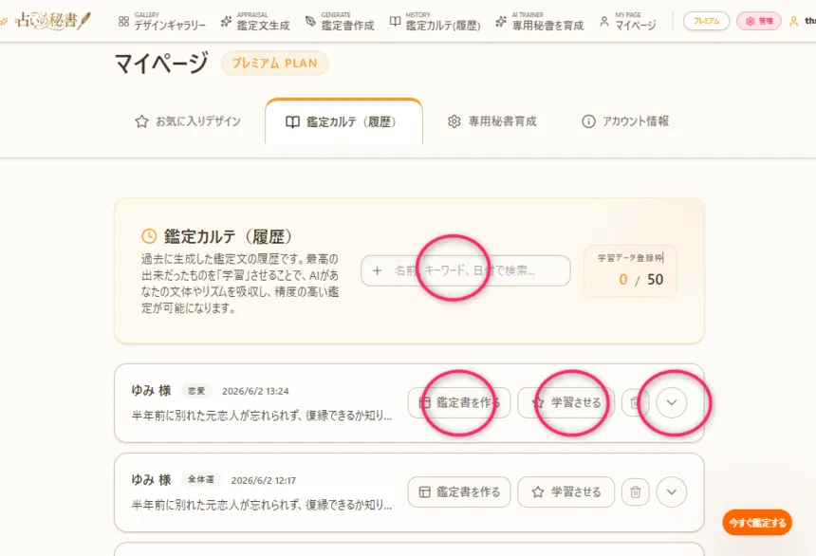Delete the 2026/6/2 12:17 record
This screenshot has width=816, height=556.
point(635,492)
